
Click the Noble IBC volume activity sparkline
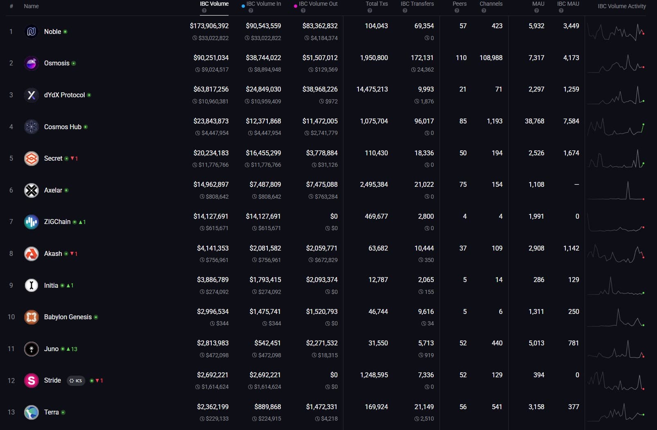tap(616, 32)
